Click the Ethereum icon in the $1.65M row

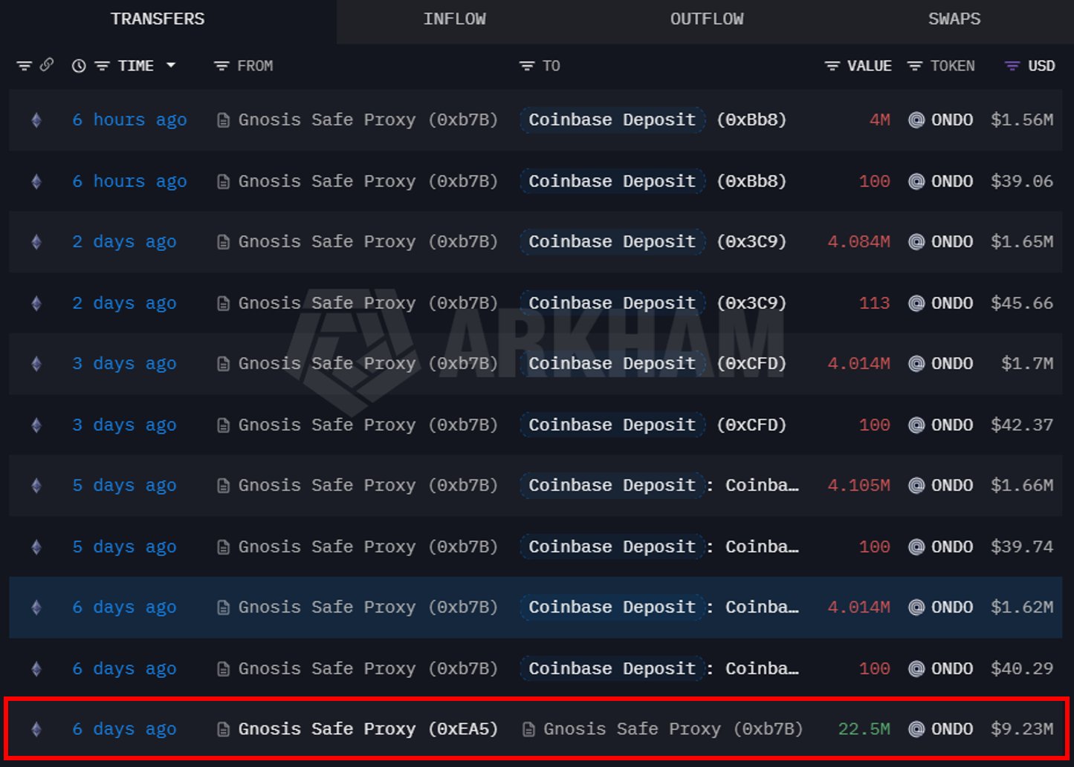point(36,242)
